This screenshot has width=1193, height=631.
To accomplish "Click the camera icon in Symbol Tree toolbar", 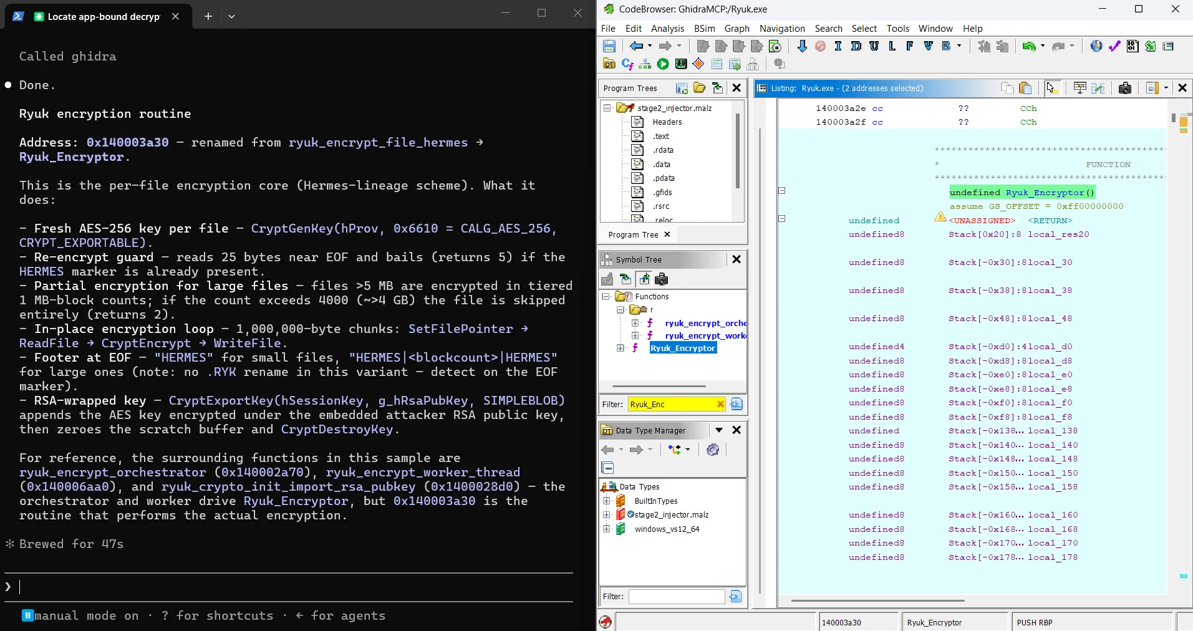I will [x=662, y=279].
